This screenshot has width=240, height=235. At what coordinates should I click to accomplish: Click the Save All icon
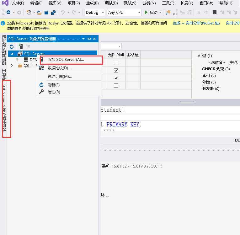[x=53, y=13]
